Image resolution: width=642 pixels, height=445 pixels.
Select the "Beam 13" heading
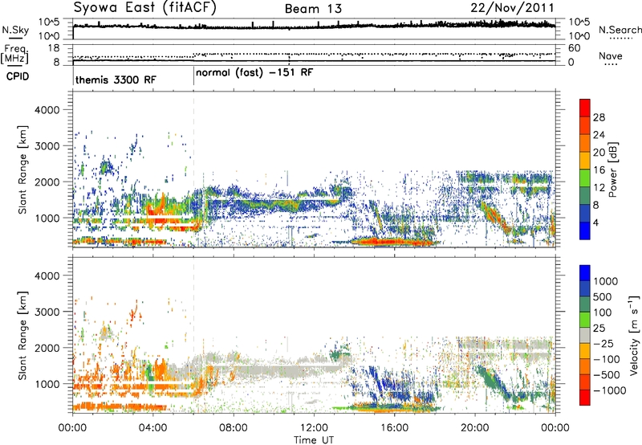(313, 9)
